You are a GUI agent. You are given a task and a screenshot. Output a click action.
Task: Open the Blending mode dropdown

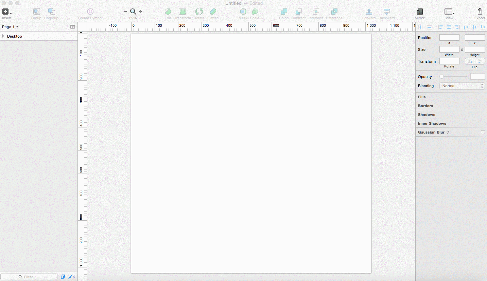(462, 86)
